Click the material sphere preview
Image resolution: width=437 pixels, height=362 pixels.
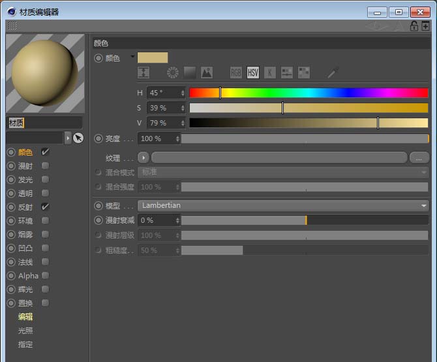[45, 73]
